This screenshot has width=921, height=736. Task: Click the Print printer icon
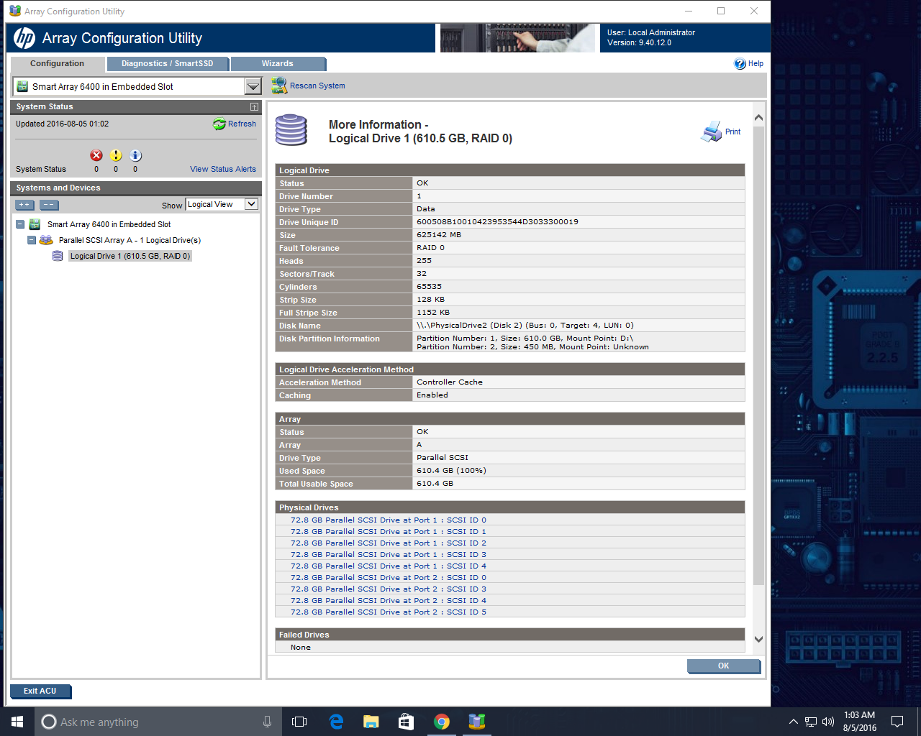pos(711,132)
